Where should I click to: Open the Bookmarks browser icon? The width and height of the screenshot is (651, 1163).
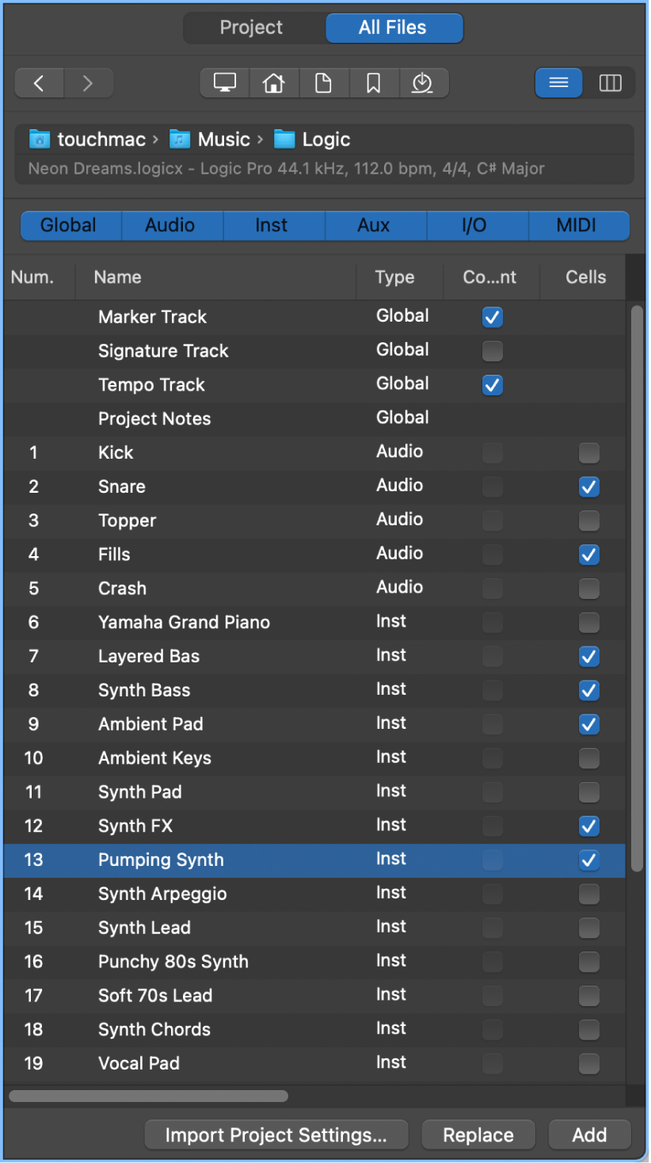tap(374, 82)
